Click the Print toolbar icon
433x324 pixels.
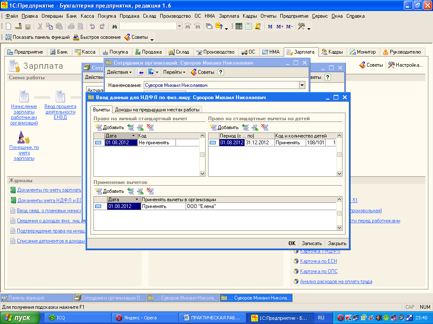click(x=71, y=27)
